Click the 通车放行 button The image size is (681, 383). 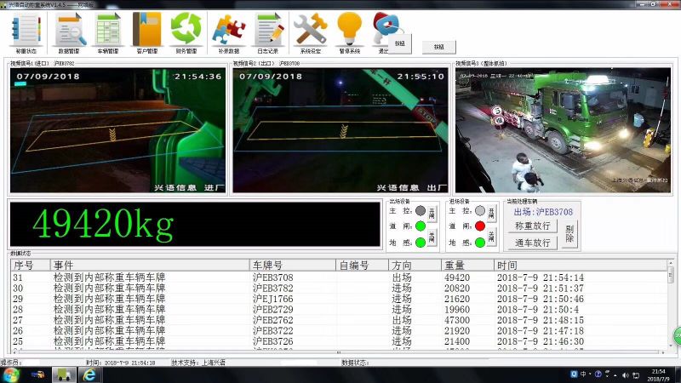[533, 243]
